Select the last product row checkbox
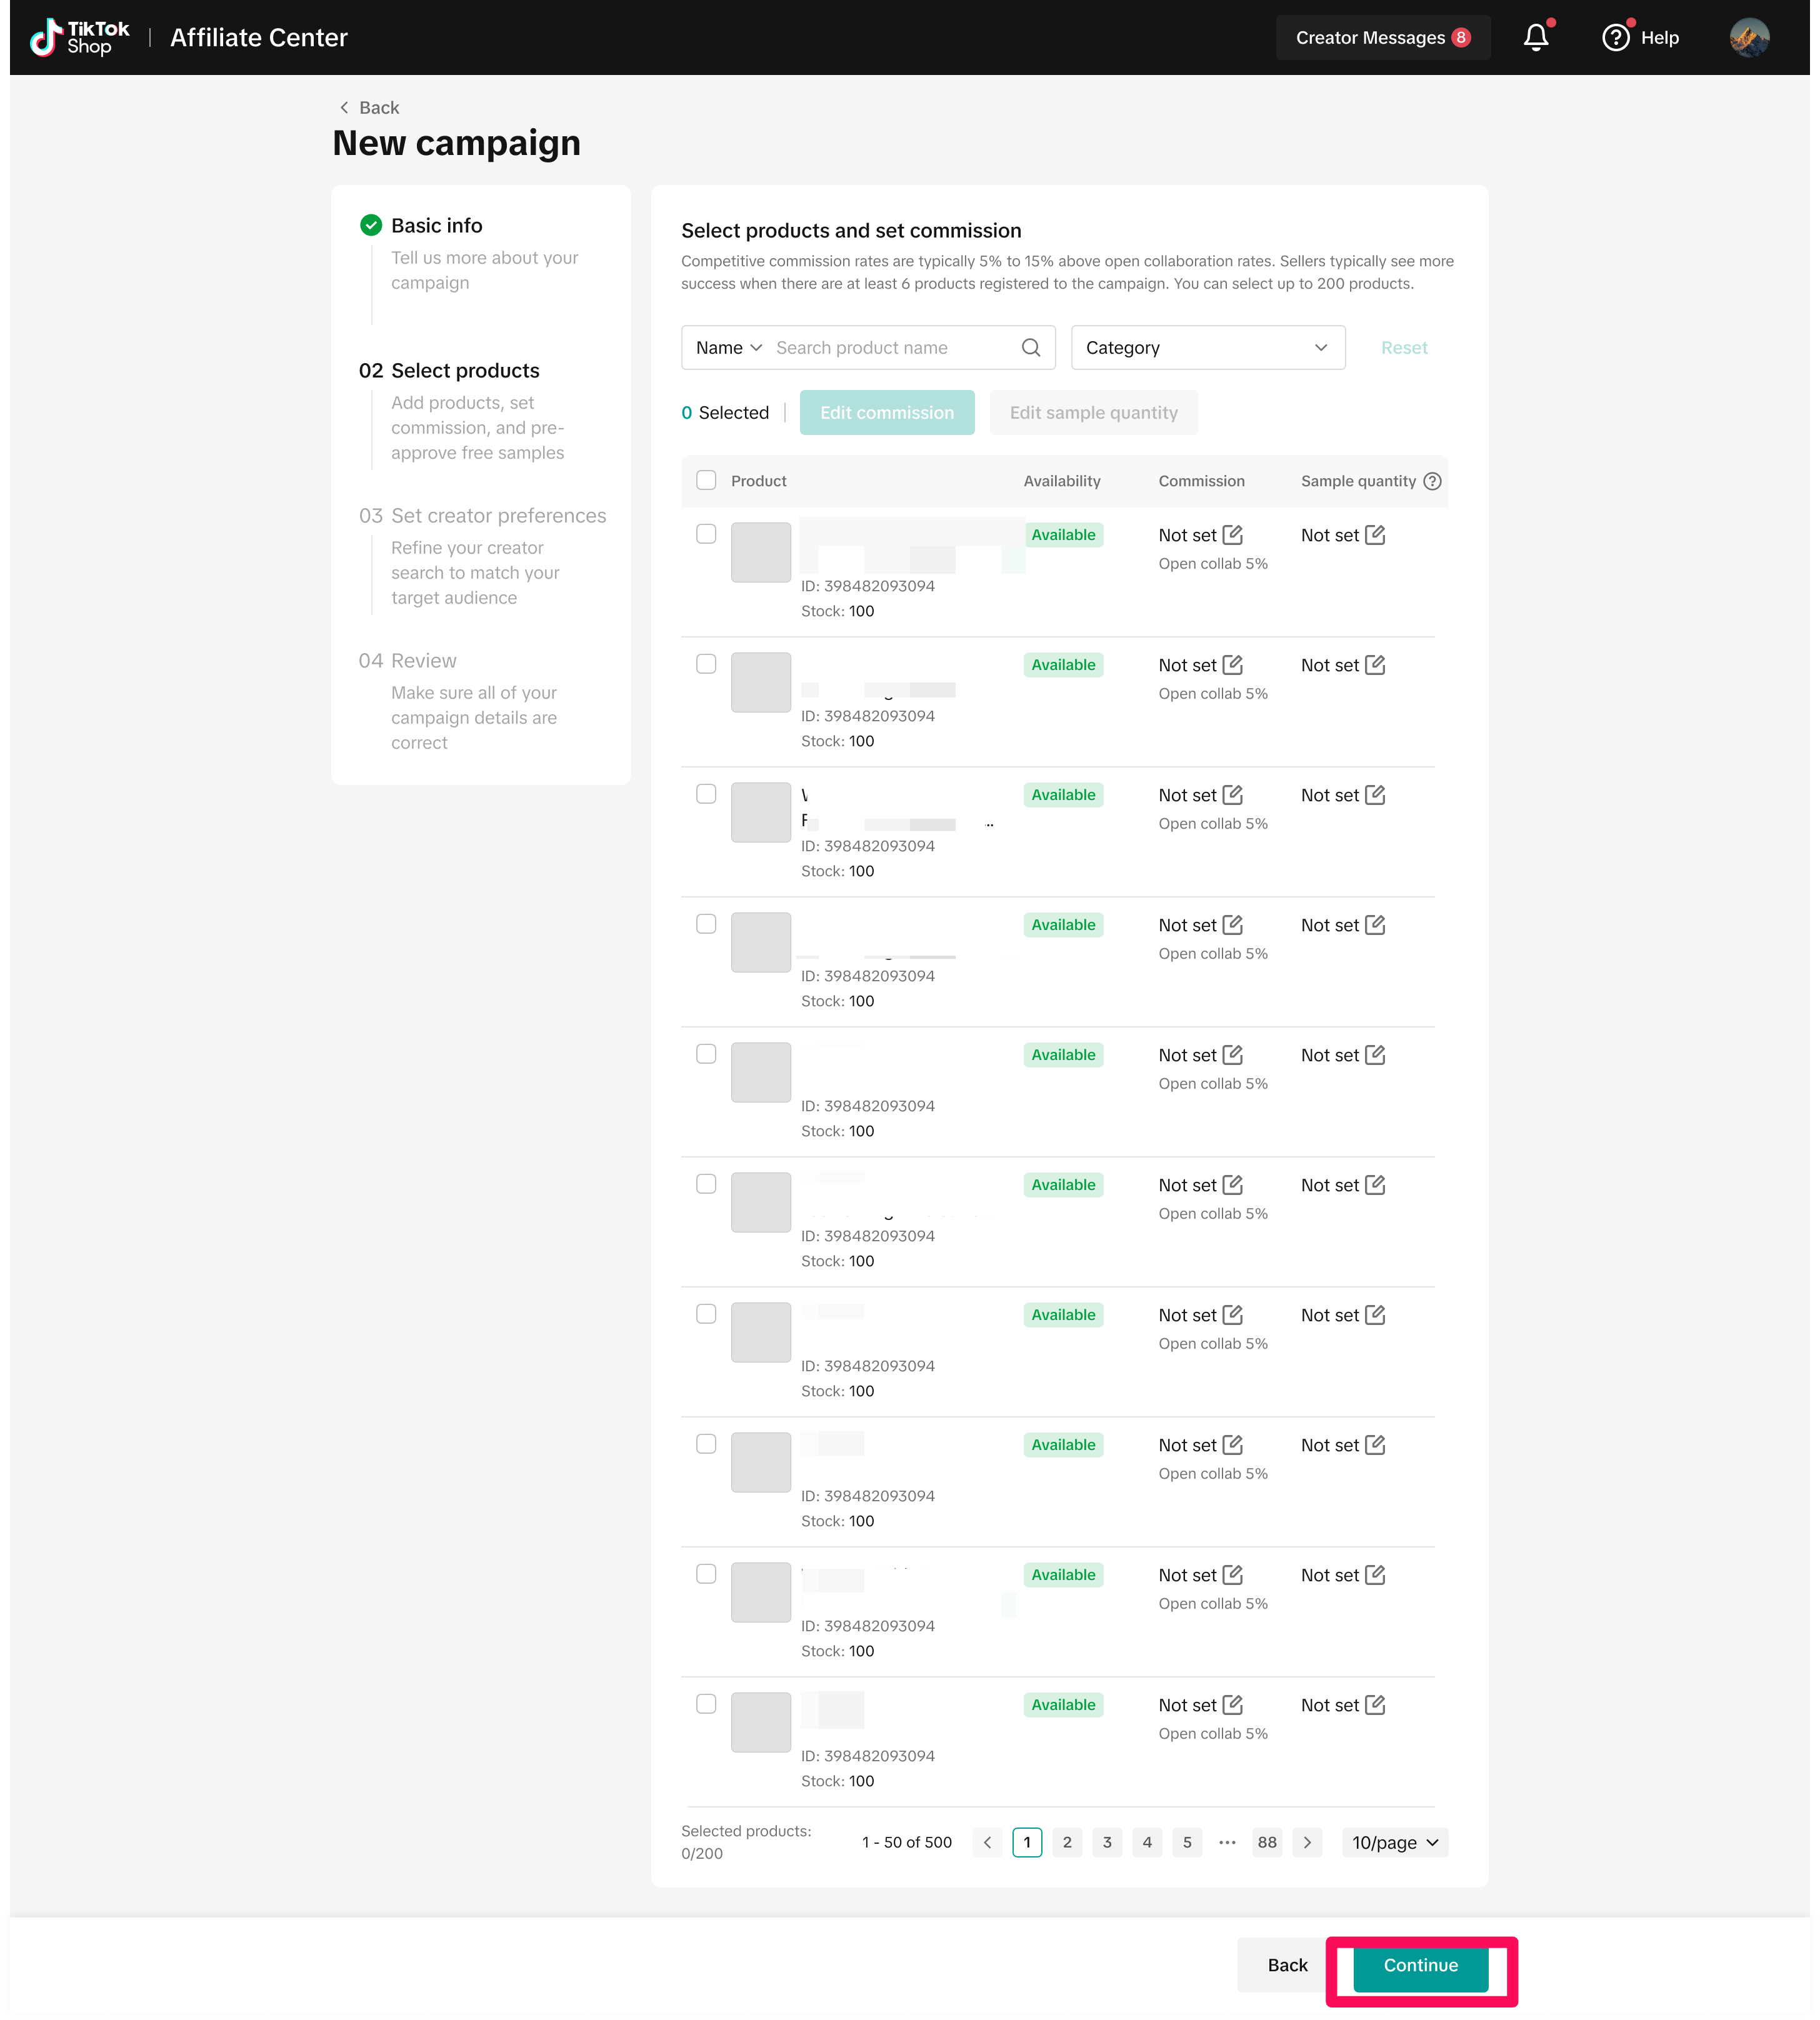Image resolution: width=1820 pixels, height=2020 pixels. 706,1704
